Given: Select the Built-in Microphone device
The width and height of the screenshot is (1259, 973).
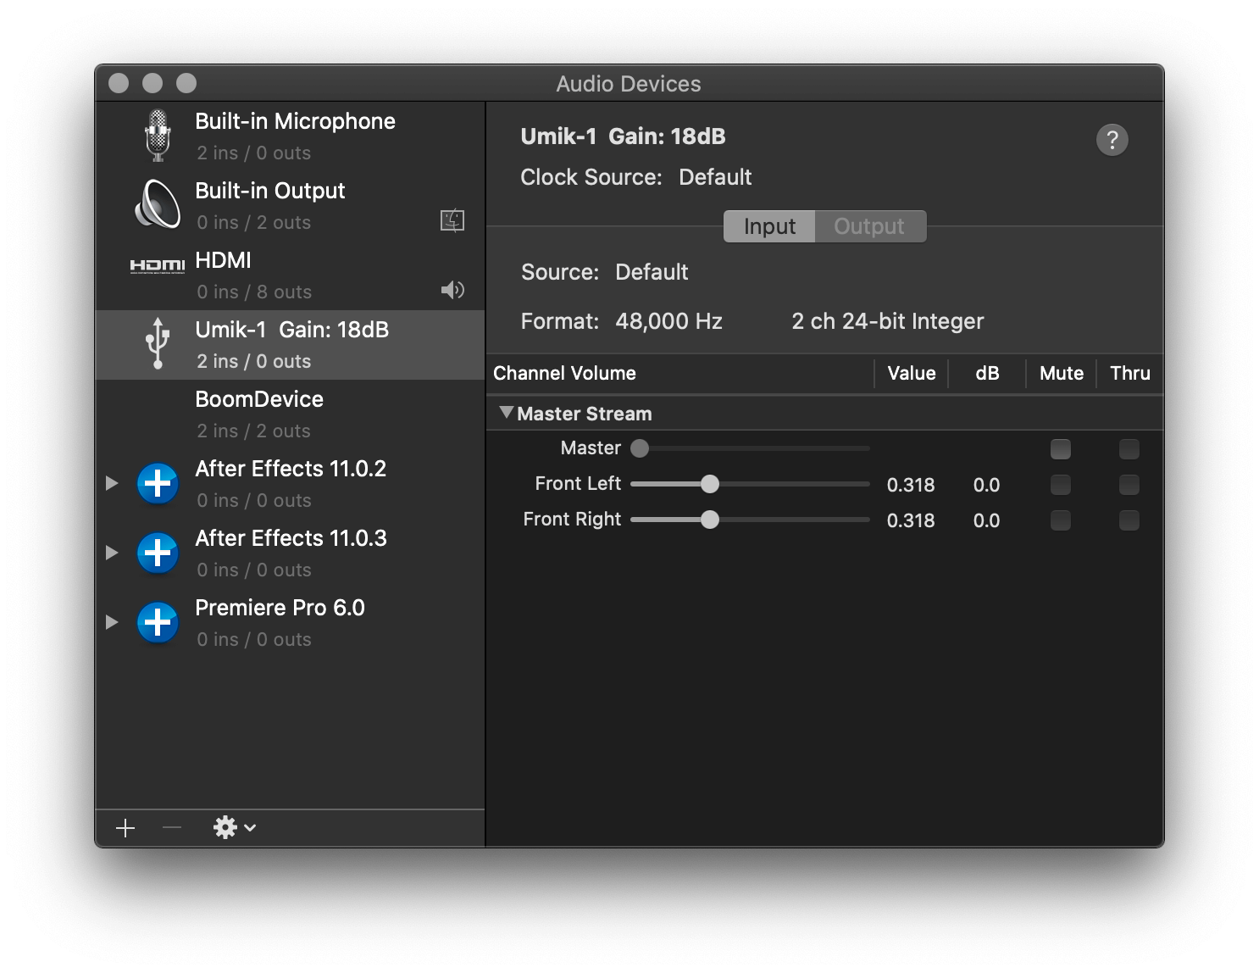Looking at the screenshot, I should coord(291,136).
